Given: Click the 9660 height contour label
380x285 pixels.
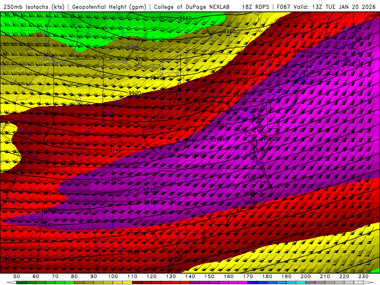Looking at the screenshot, I should 185,19.
